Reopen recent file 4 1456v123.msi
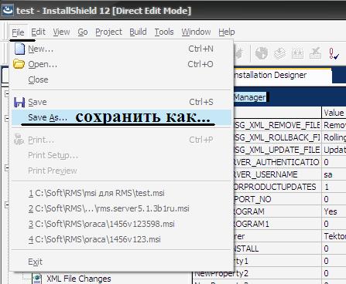The height and width of the screenshot is (284, 346). 122,239
